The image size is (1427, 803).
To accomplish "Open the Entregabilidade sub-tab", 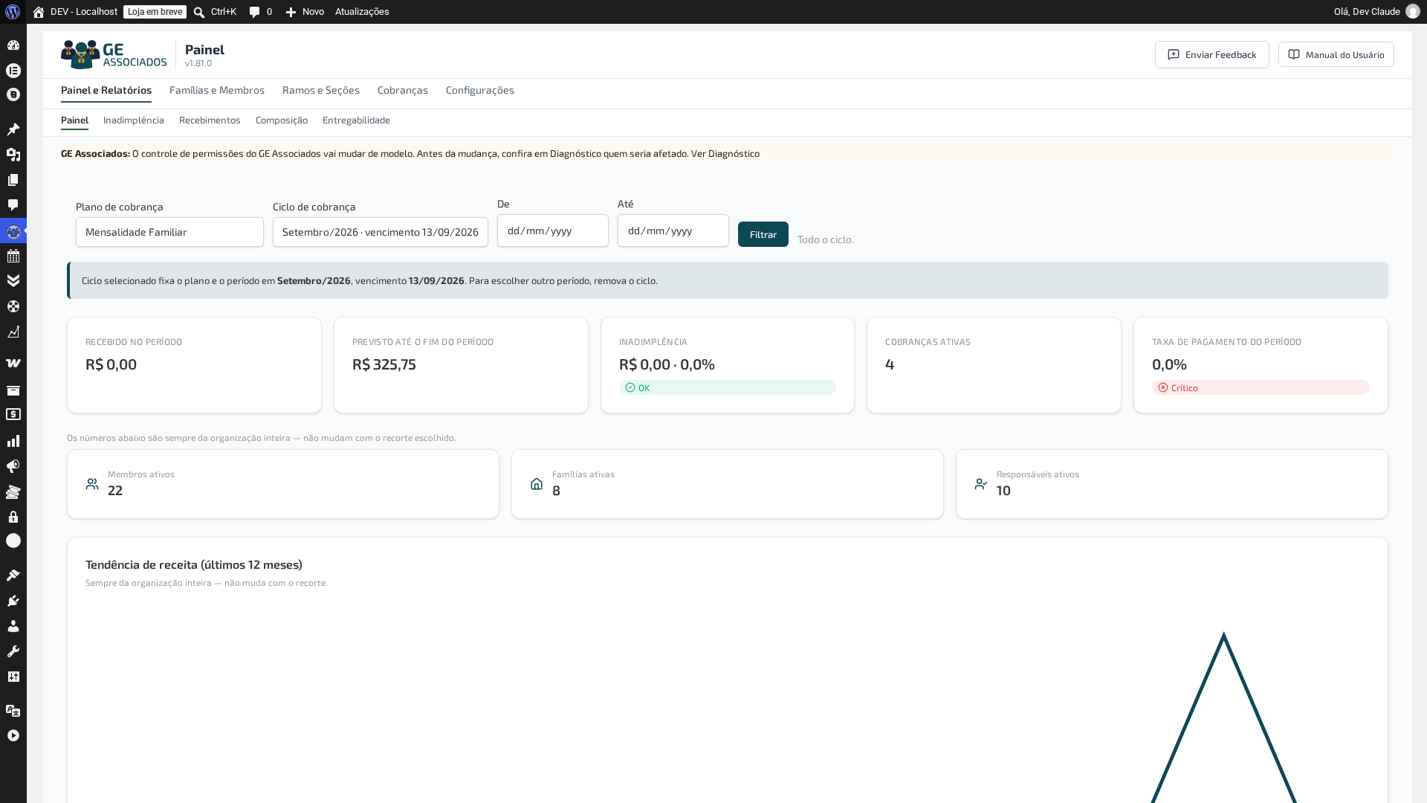I will pyautogui.click(x=356, y=120).
